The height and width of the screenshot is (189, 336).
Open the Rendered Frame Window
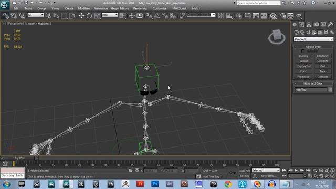tap(290, 16)
